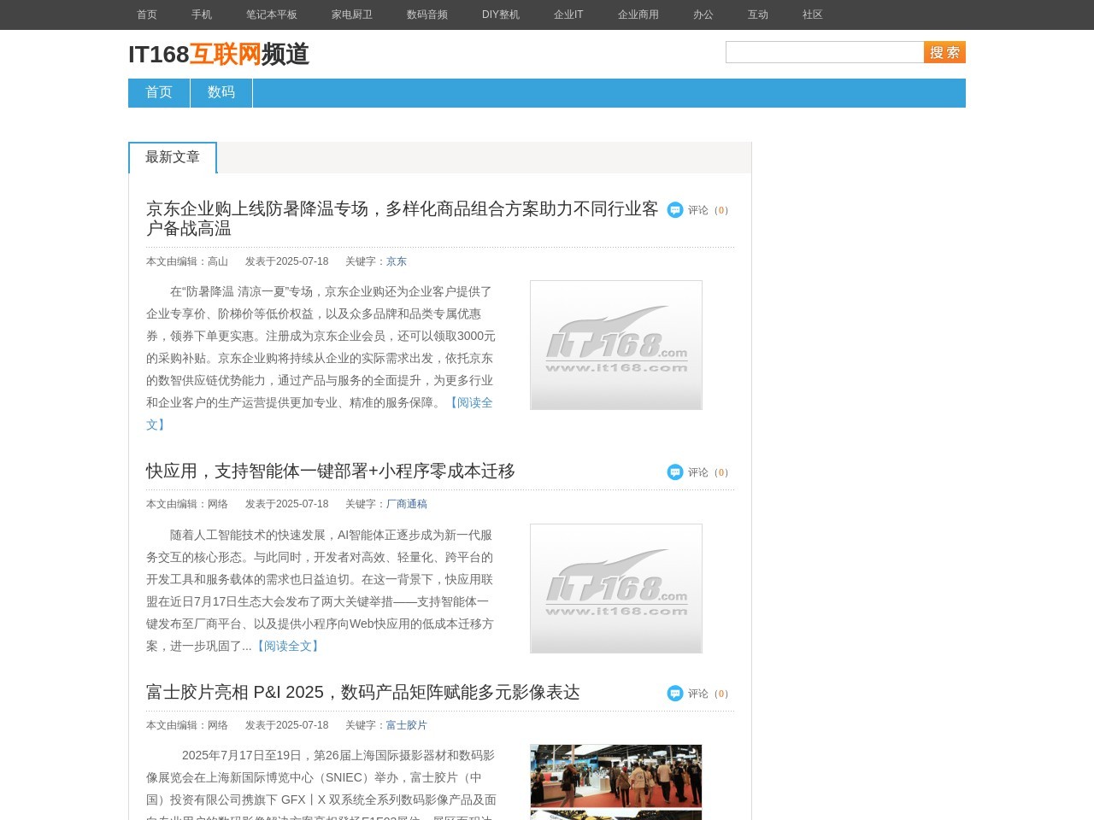Open the 手机 section in the top navigation

pyautogui.click(x=202, y=15)
